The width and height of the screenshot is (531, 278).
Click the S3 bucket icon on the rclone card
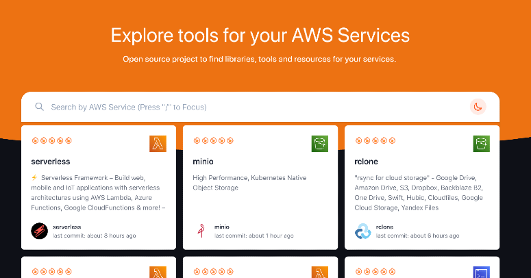(x=481, y=144)
